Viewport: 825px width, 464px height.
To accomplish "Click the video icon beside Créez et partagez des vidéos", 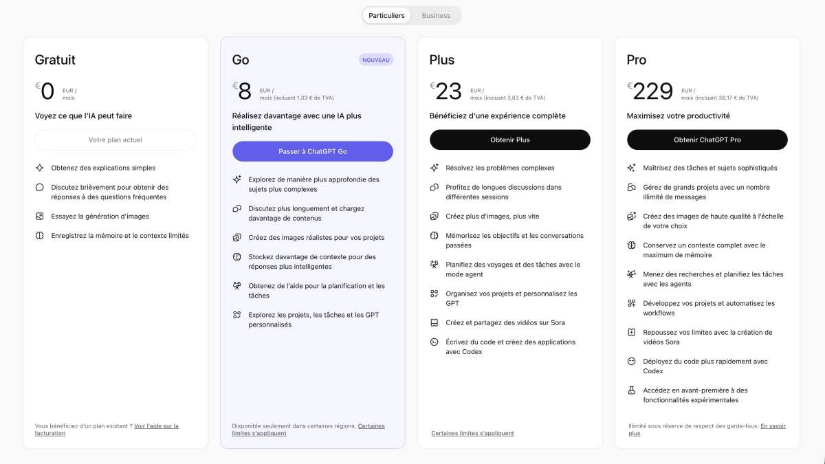I will tap(434, 322).
